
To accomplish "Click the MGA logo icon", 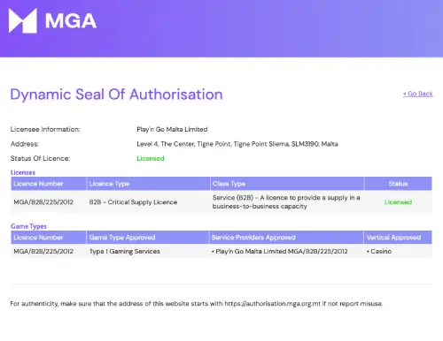I will click(x=23, y=20).
